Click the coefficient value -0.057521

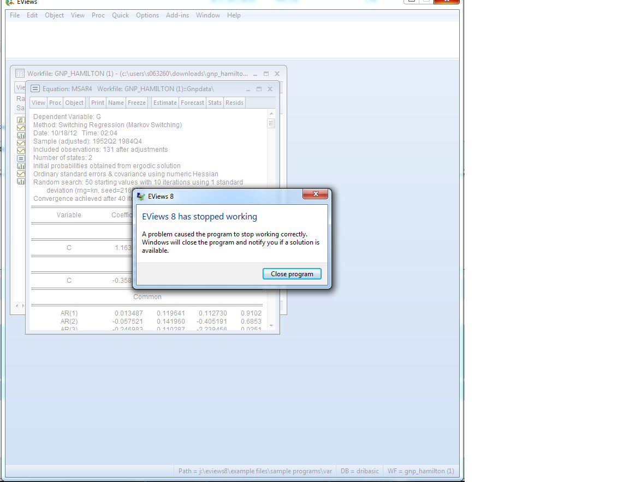pyautogui.click(x=128, y=321)
